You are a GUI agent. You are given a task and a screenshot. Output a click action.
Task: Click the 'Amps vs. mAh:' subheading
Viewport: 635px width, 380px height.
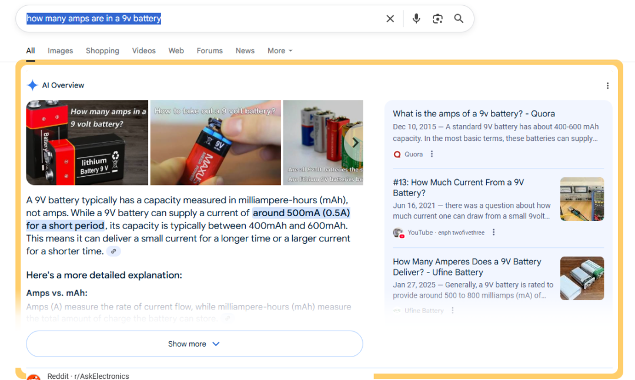tap(56, 293)
